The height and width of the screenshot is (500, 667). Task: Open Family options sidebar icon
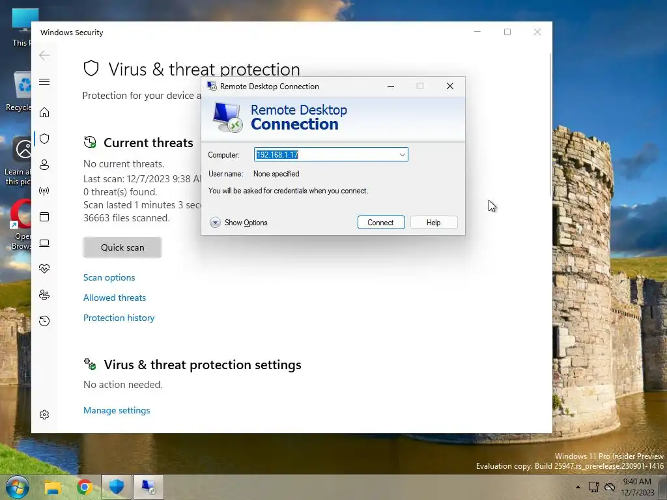44,295
